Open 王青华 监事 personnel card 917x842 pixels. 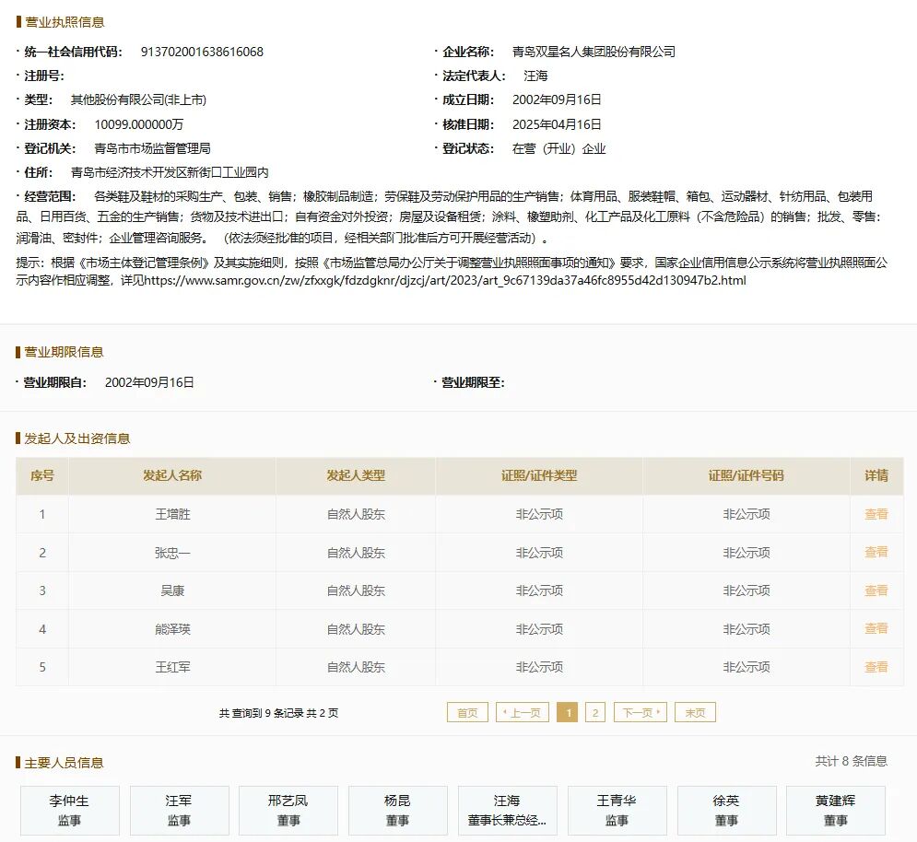pyautogui.click(x=617, y=810)
